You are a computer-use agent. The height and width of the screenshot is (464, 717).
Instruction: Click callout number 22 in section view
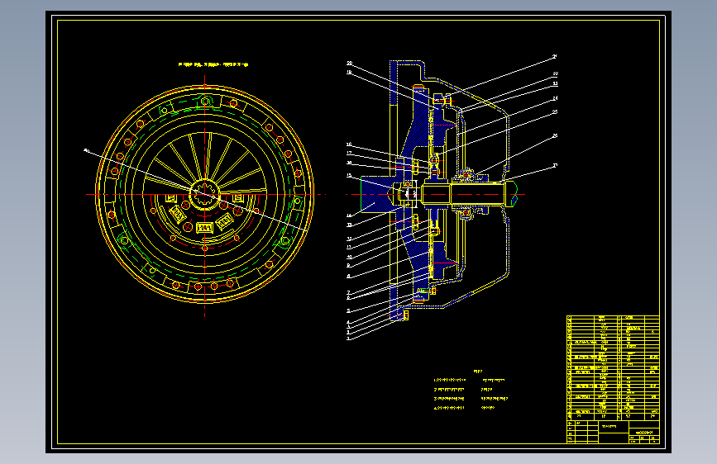point(555,73)
